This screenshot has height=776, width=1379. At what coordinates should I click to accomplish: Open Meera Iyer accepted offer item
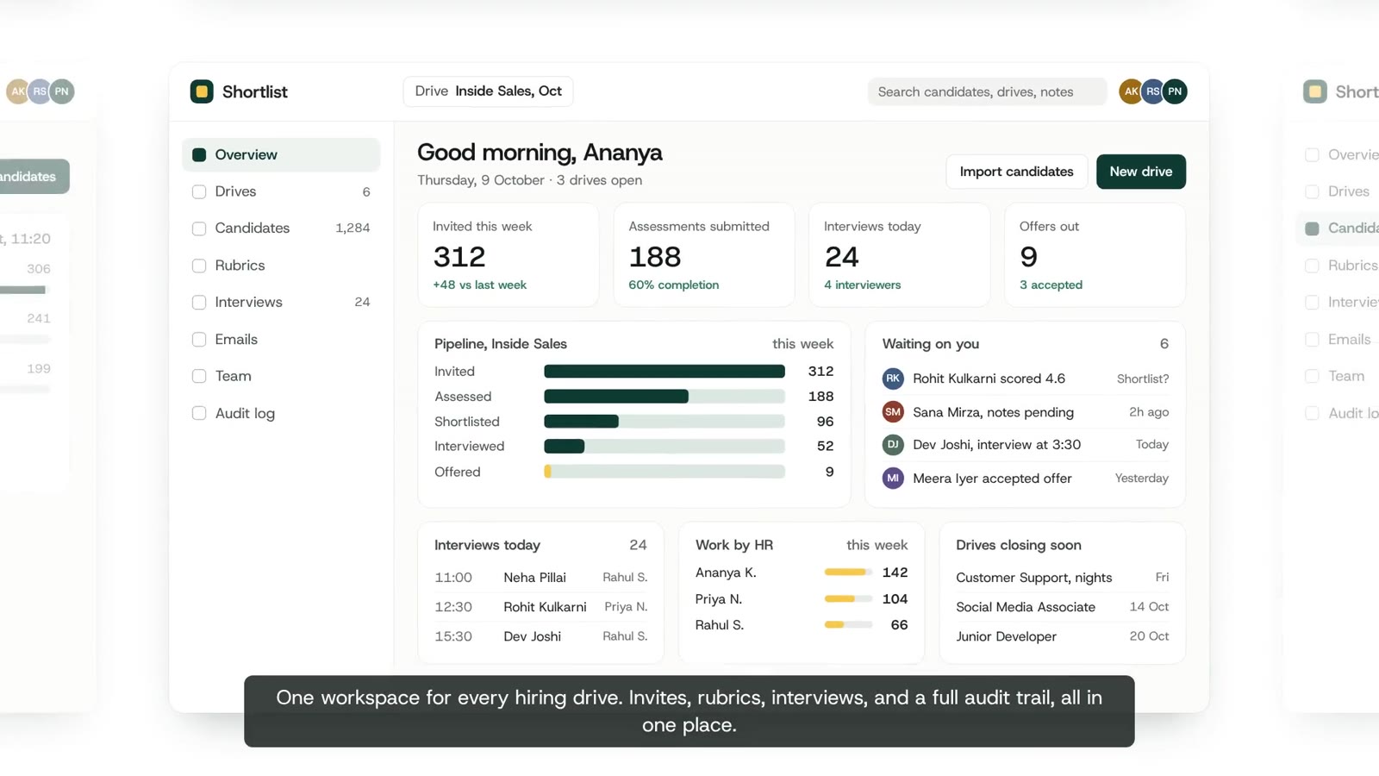1026,478
